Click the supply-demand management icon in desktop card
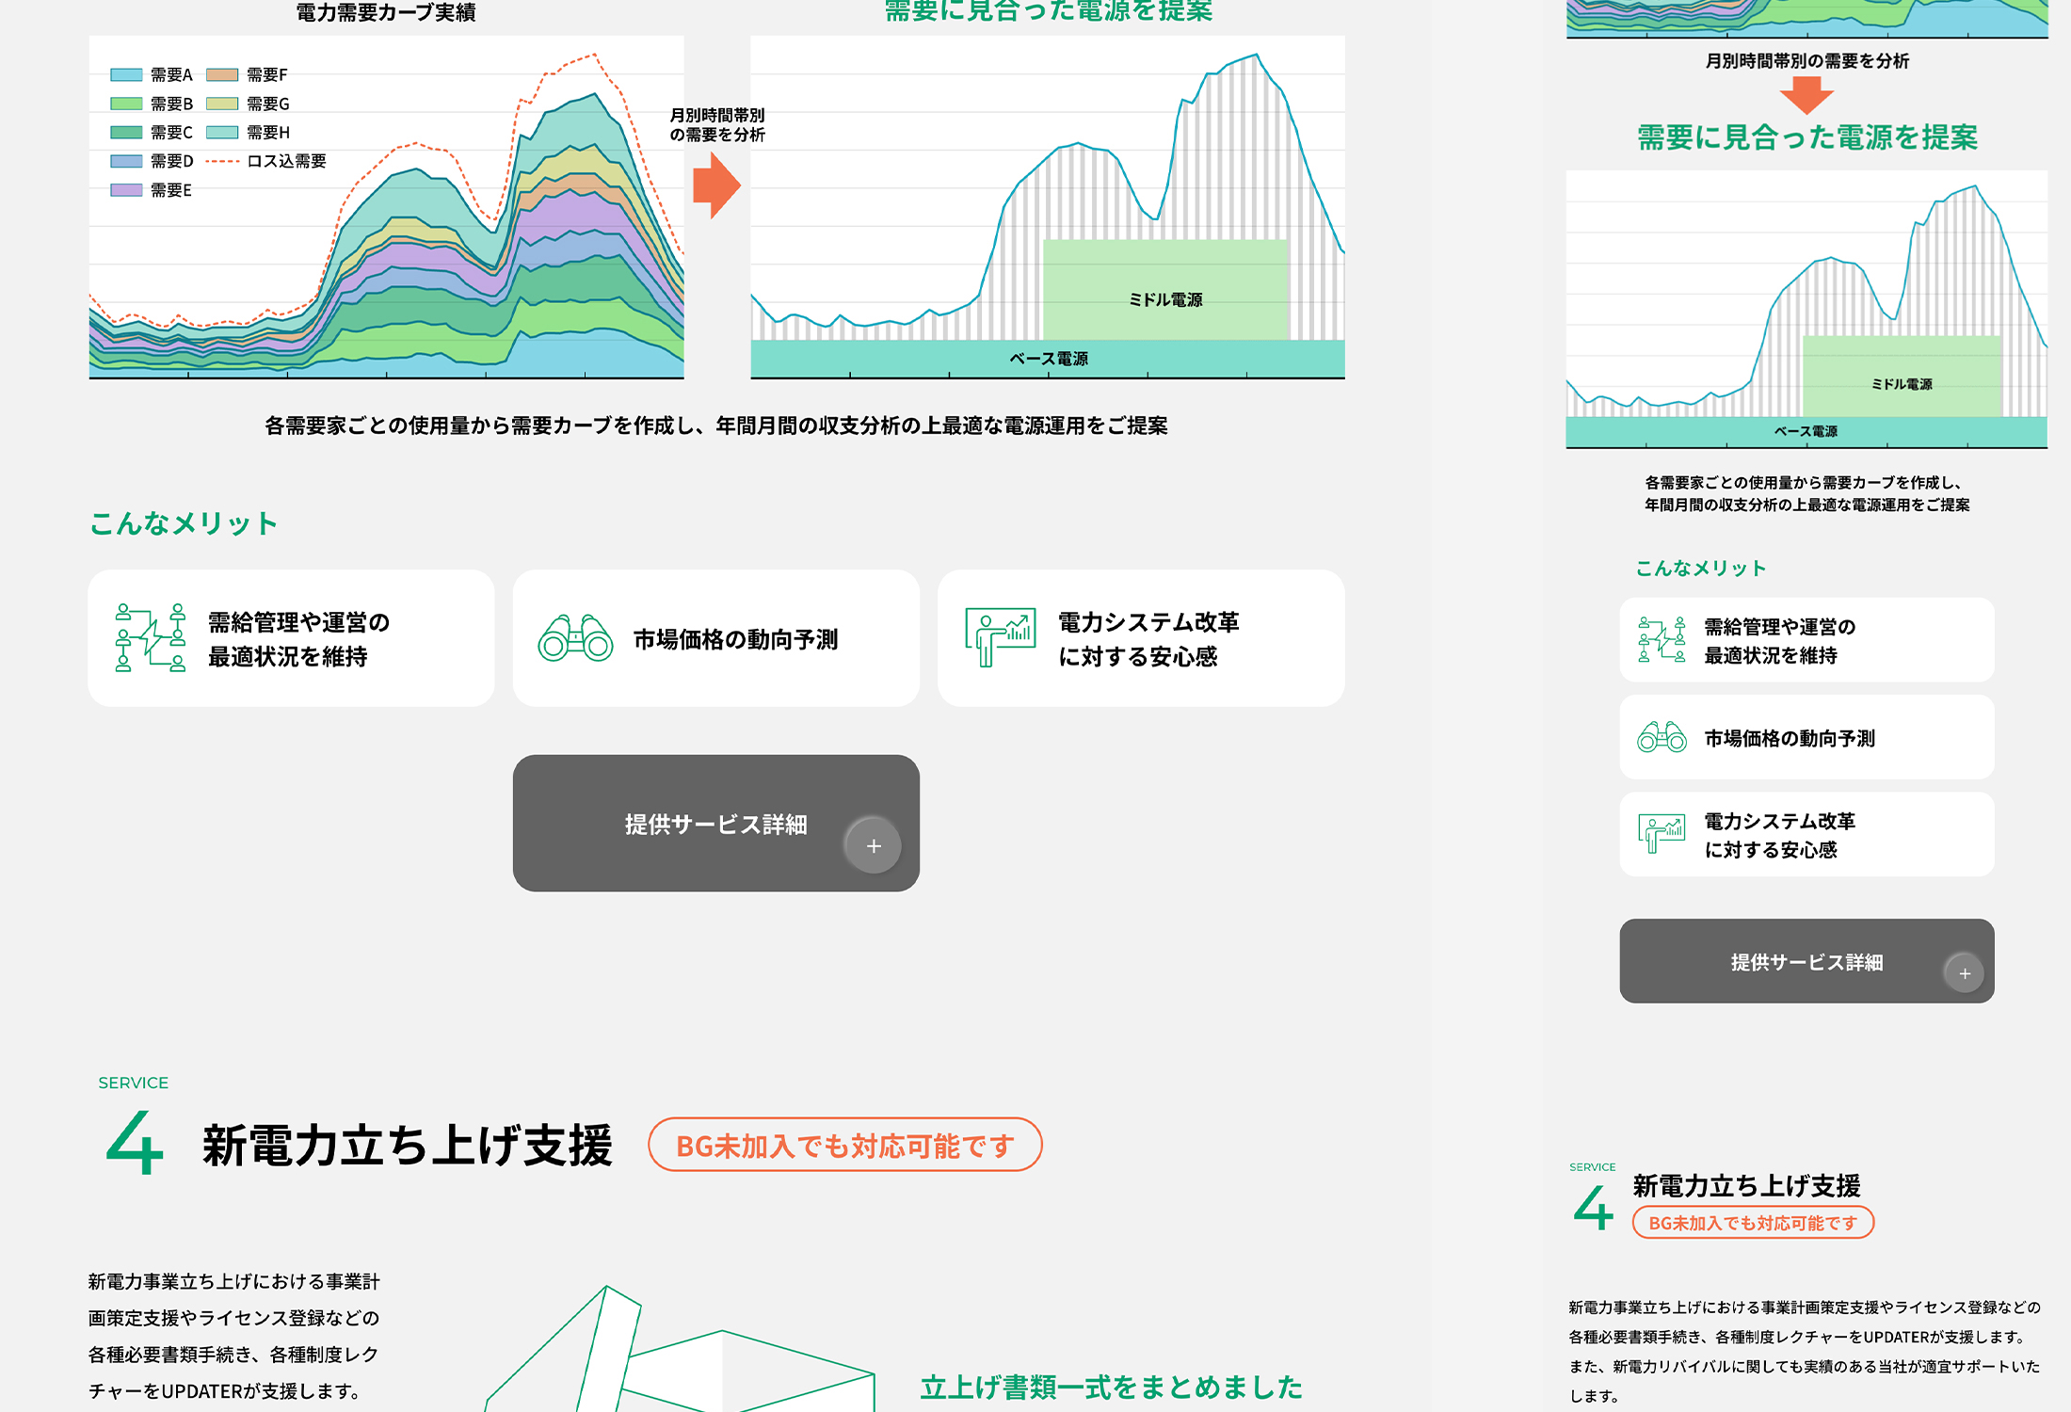Viewport: 2071px width, 1412px height. click(151, 638)
